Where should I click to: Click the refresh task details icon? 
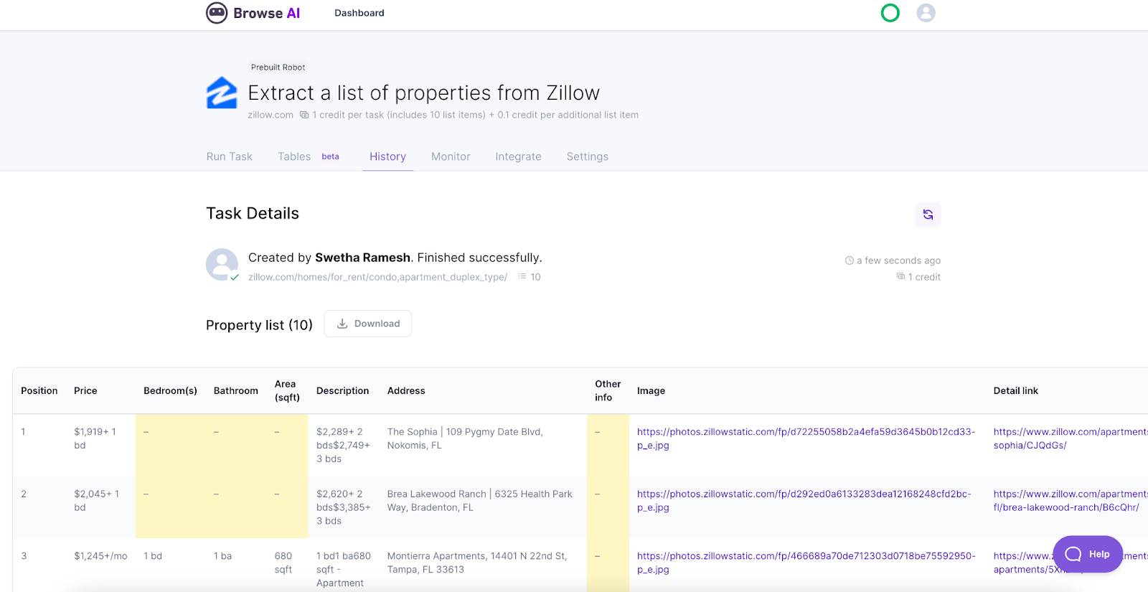pyautogui.click(x=928, y=215)
